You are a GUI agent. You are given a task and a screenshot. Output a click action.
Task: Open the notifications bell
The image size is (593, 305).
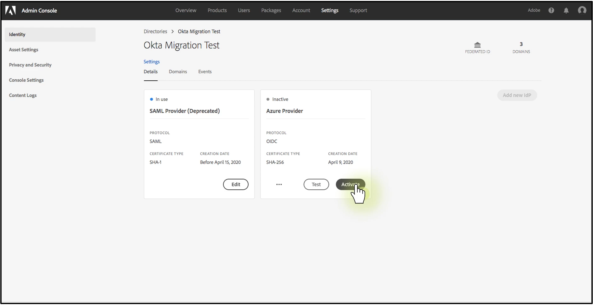(566, 10)
